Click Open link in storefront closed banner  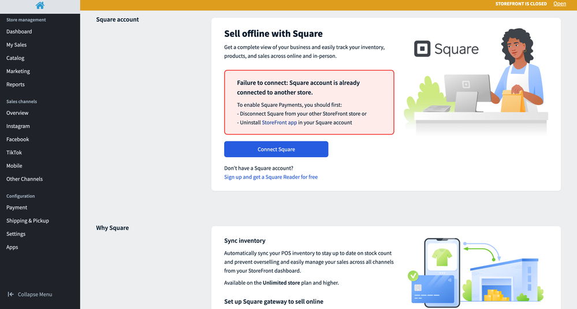tap(559, 4)
